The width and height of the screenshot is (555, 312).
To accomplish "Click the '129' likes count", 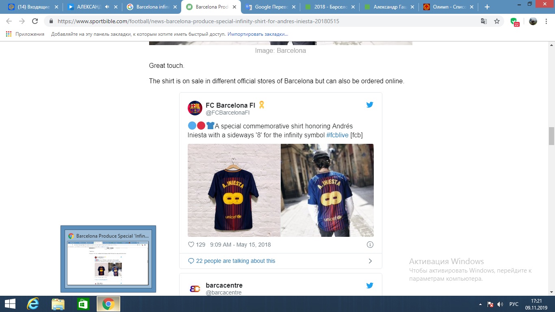I will (x=201, y=245).
